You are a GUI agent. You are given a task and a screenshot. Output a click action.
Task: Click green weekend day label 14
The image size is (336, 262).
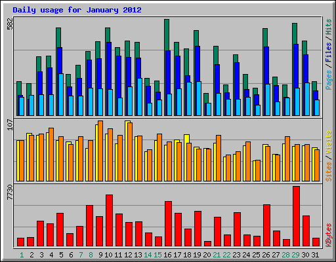pyautogui.click(x=148, y=255)
